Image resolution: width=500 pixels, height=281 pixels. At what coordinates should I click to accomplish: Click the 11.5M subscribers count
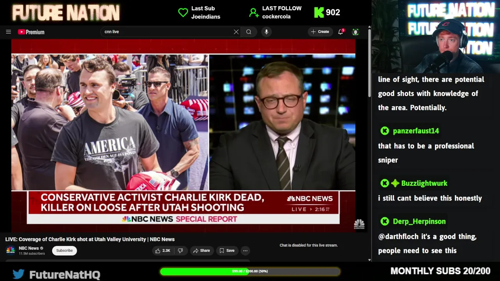coord(32,254)
